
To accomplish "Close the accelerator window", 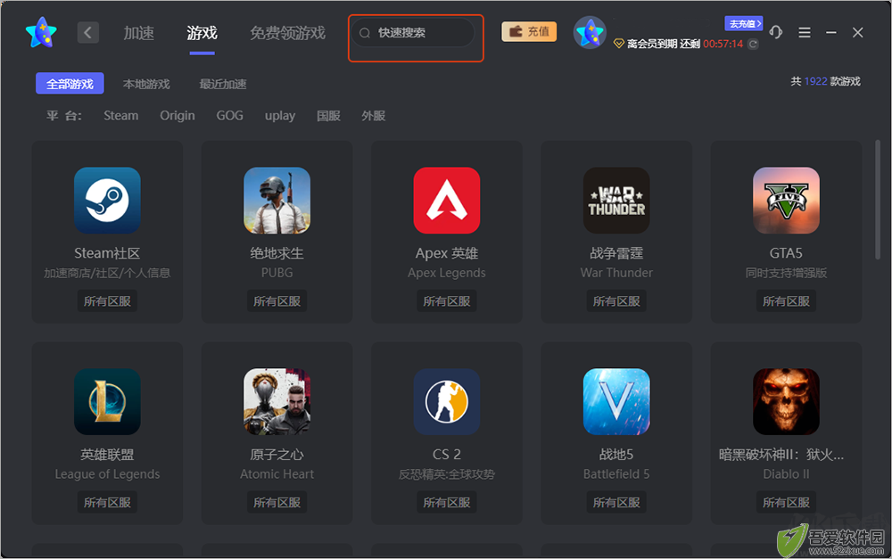I will coord(858,32).
